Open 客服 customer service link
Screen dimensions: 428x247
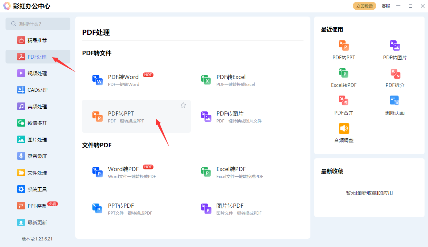coord(386,6)
